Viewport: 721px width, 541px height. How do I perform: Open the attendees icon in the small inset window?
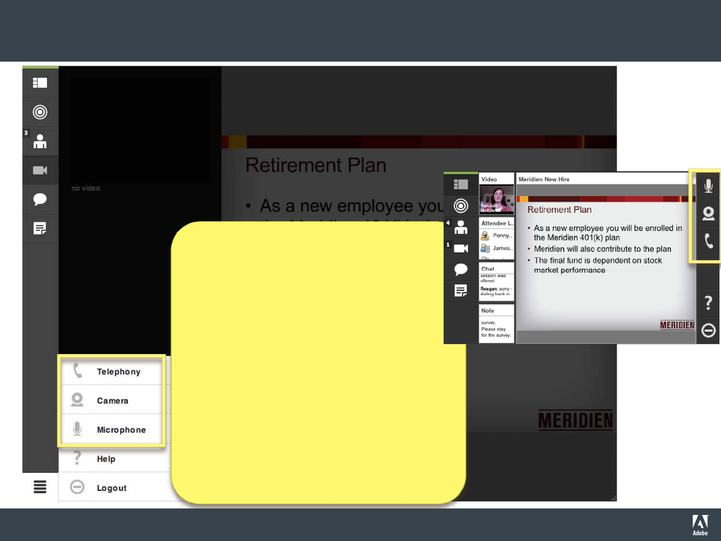pos(461,227)
